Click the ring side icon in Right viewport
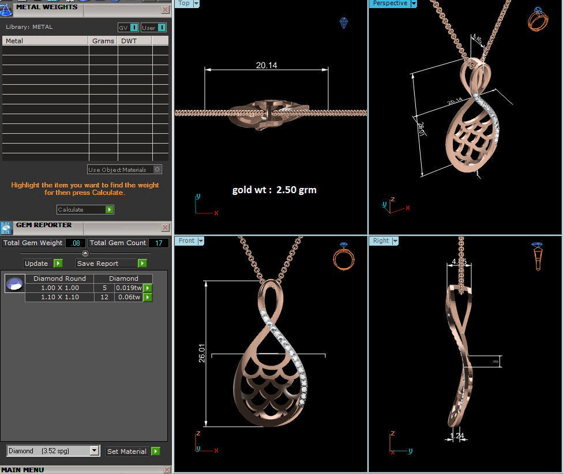This screenshot has height=474, width=563. pyautogui.click(x=538, y=256)
